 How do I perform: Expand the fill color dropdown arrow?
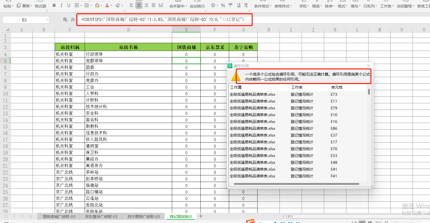point(102,6)
